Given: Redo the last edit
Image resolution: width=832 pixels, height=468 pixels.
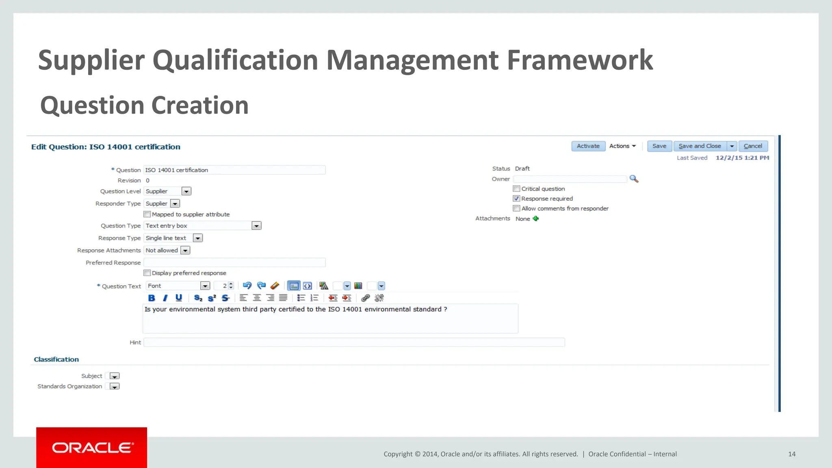Looking at the screenshot, I should (x=261, y=286).
